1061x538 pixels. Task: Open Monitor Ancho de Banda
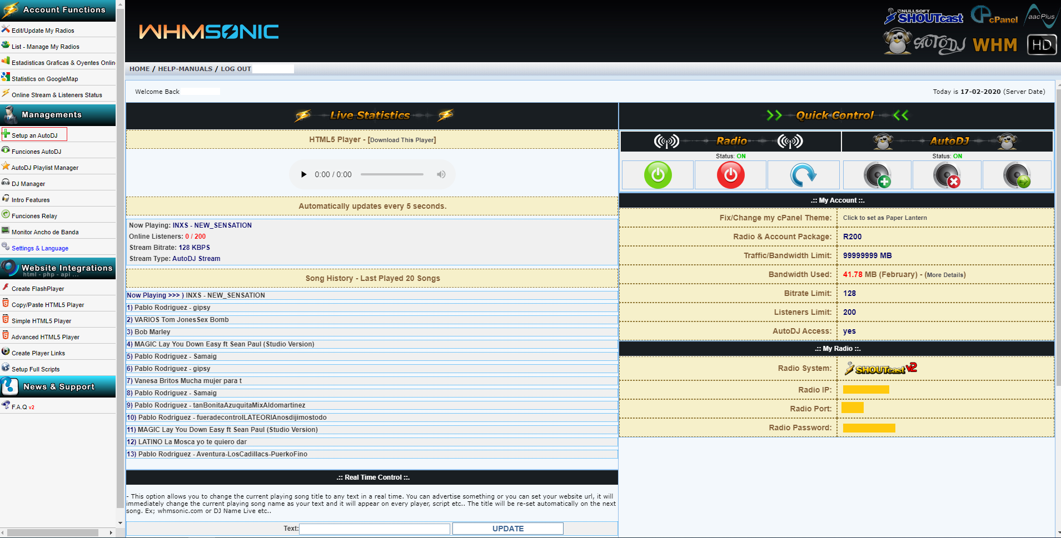(45, 232)
